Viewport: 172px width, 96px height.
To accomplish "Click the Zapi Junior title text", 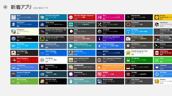I will 135,79.
